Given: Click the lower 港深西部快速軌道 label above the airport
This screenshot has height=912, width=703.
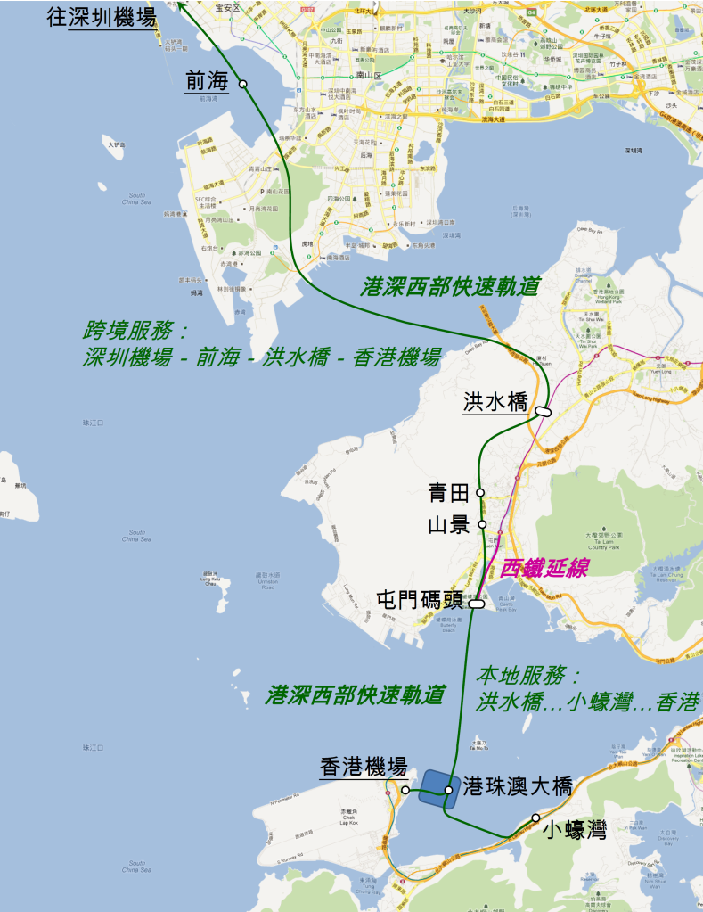Looking at the screenshot, I should pos(355,695).
